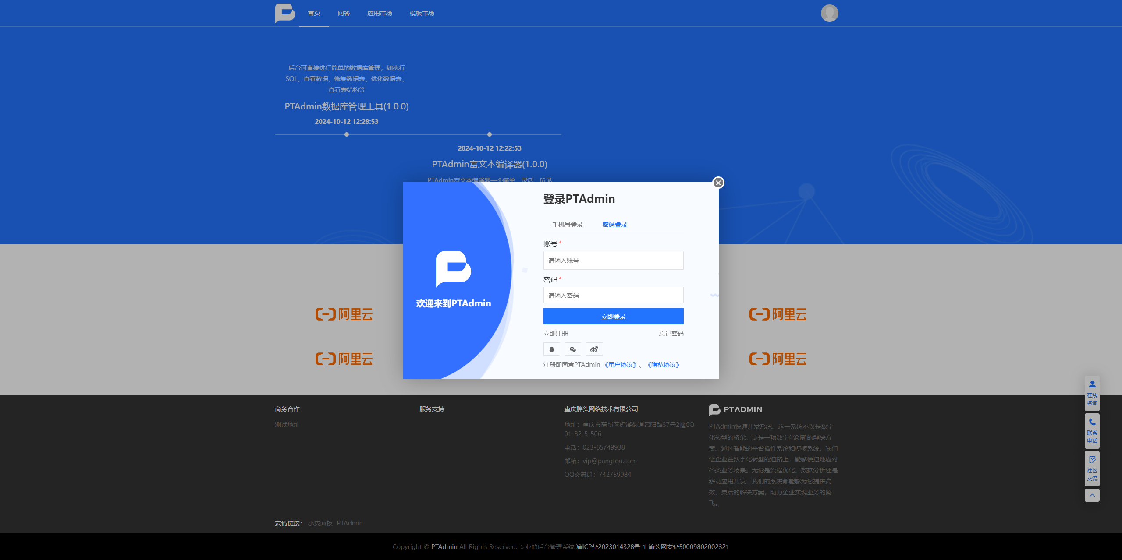1122x560 pixels.
Task: Click the upper-left 阿里云 partner logo
Action: pyautogui.click(x=344, y=314)
